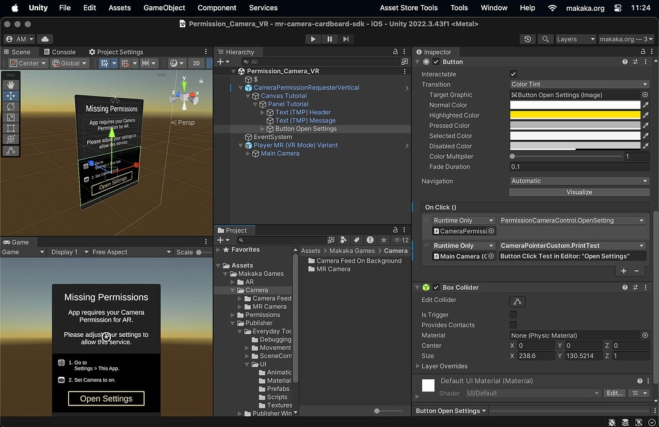
Task: Click Open Settings in the Game view
Action: (x=106, y=398)
